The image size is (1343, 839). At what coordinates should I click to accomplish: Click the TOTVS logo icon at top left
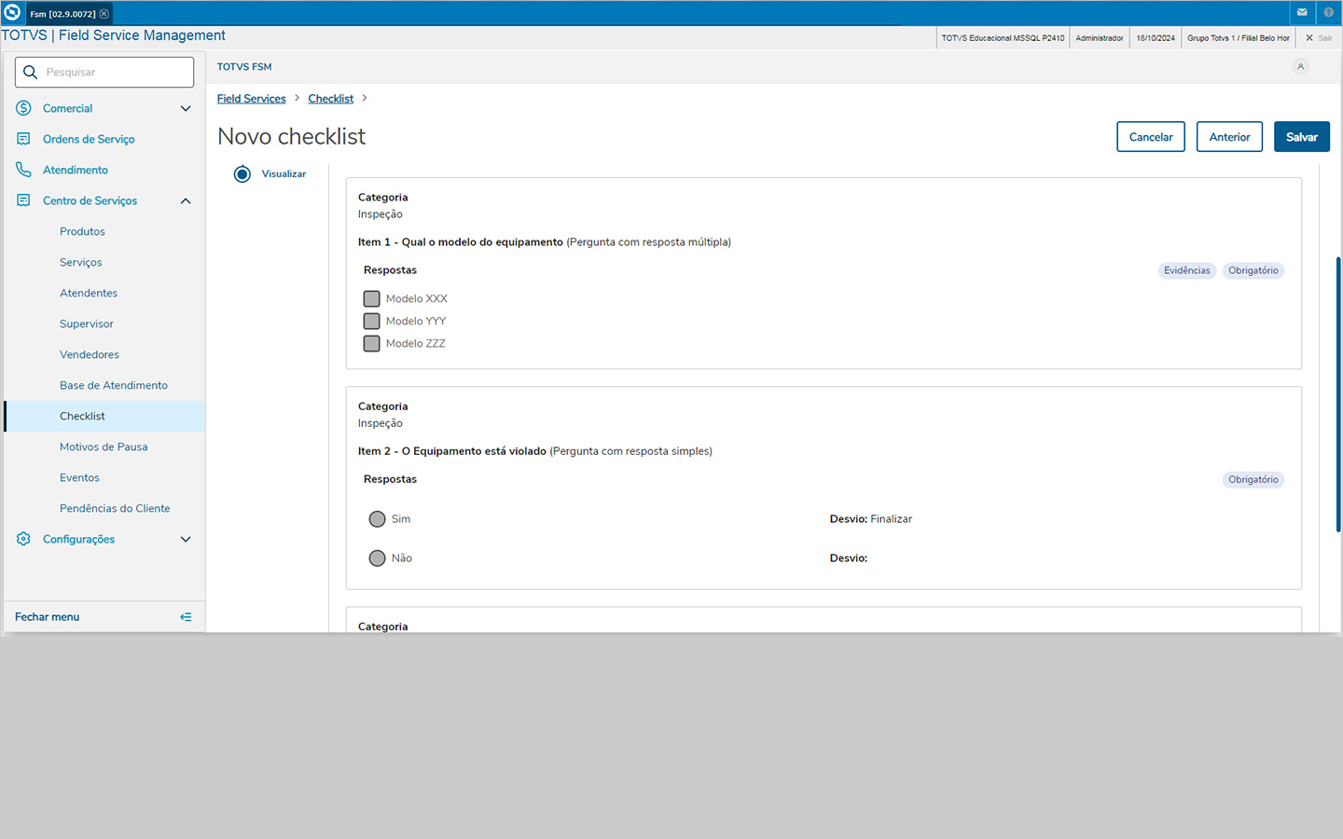click(12, 13)
